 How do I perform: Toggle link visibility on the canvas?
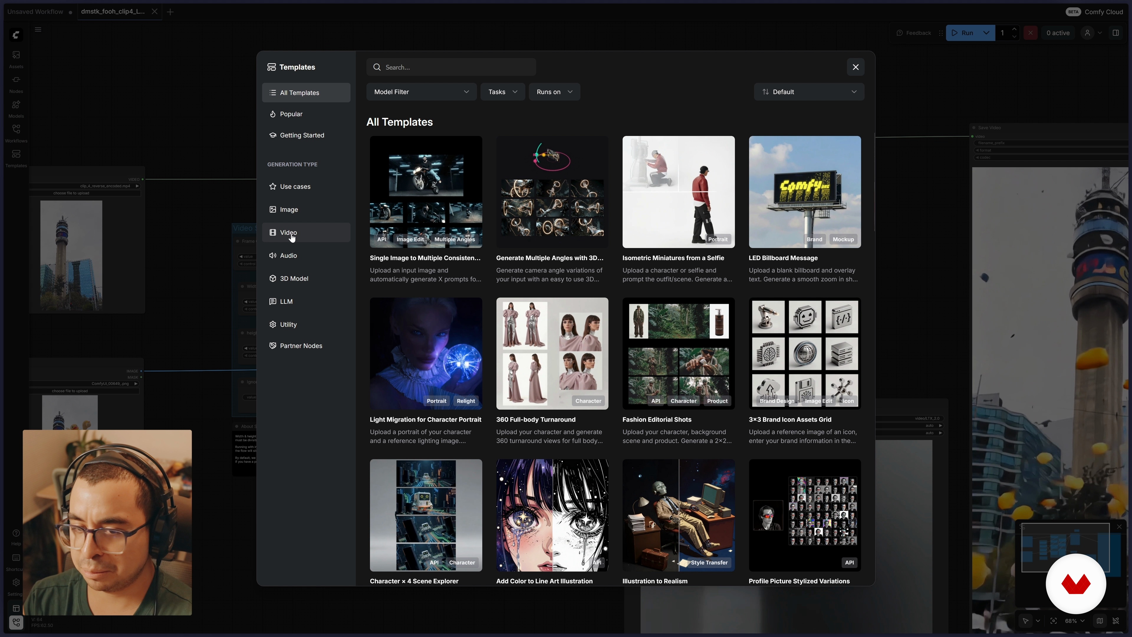(1116, 621)
